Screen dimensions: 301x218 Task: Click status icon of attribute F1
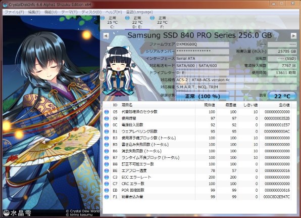point(107,197)
